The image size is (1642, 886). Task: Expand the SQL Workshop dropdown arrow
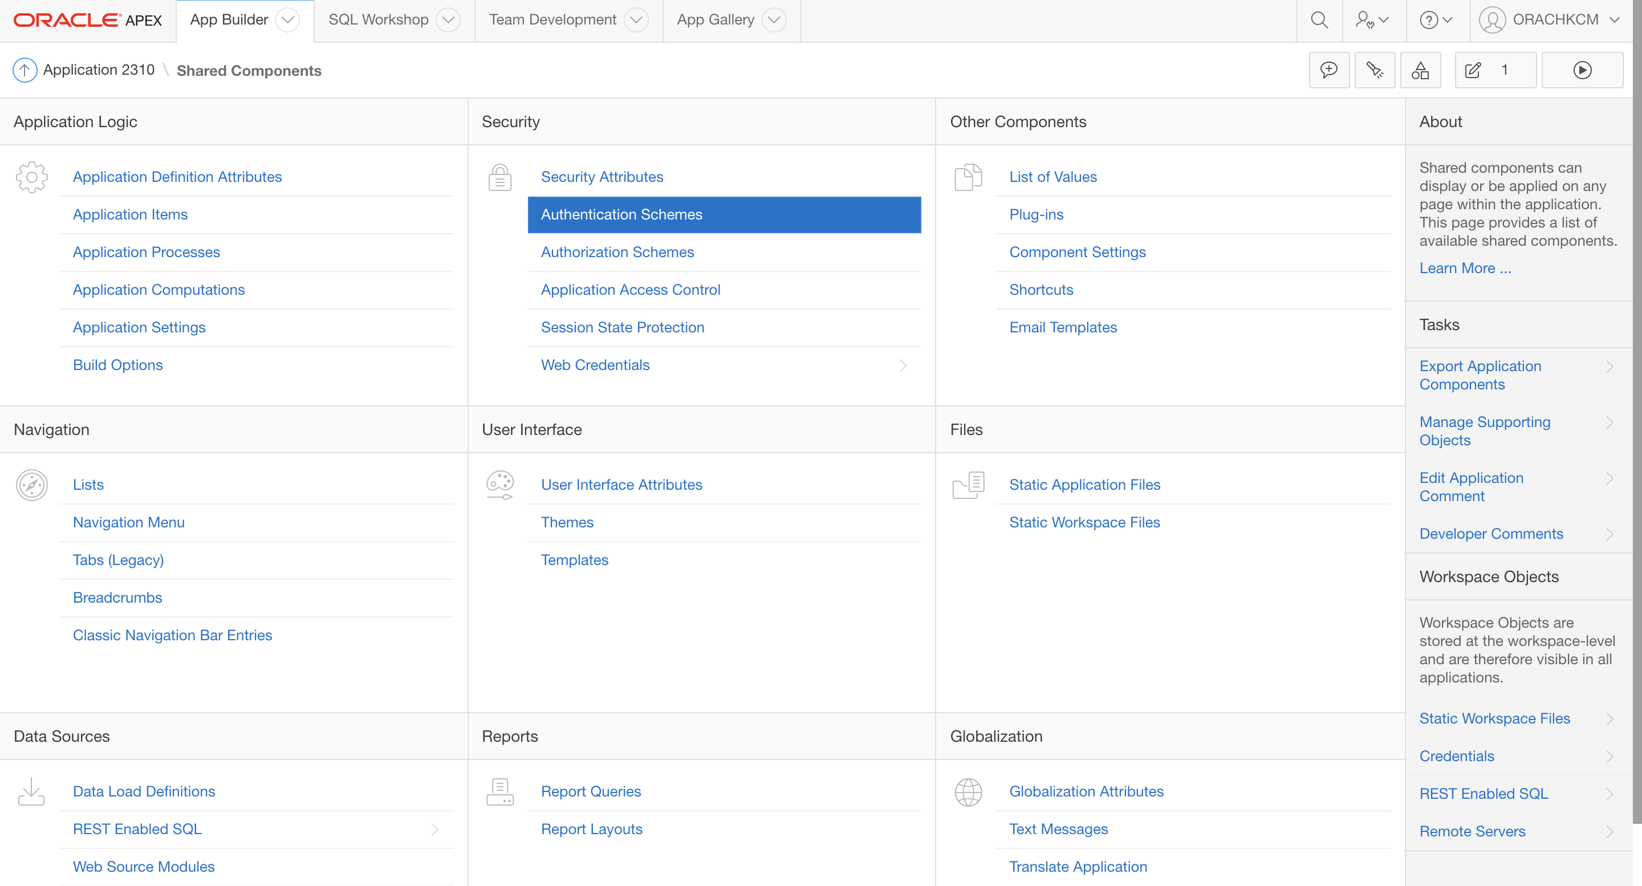pyautogui.click(x=448, y=21)
